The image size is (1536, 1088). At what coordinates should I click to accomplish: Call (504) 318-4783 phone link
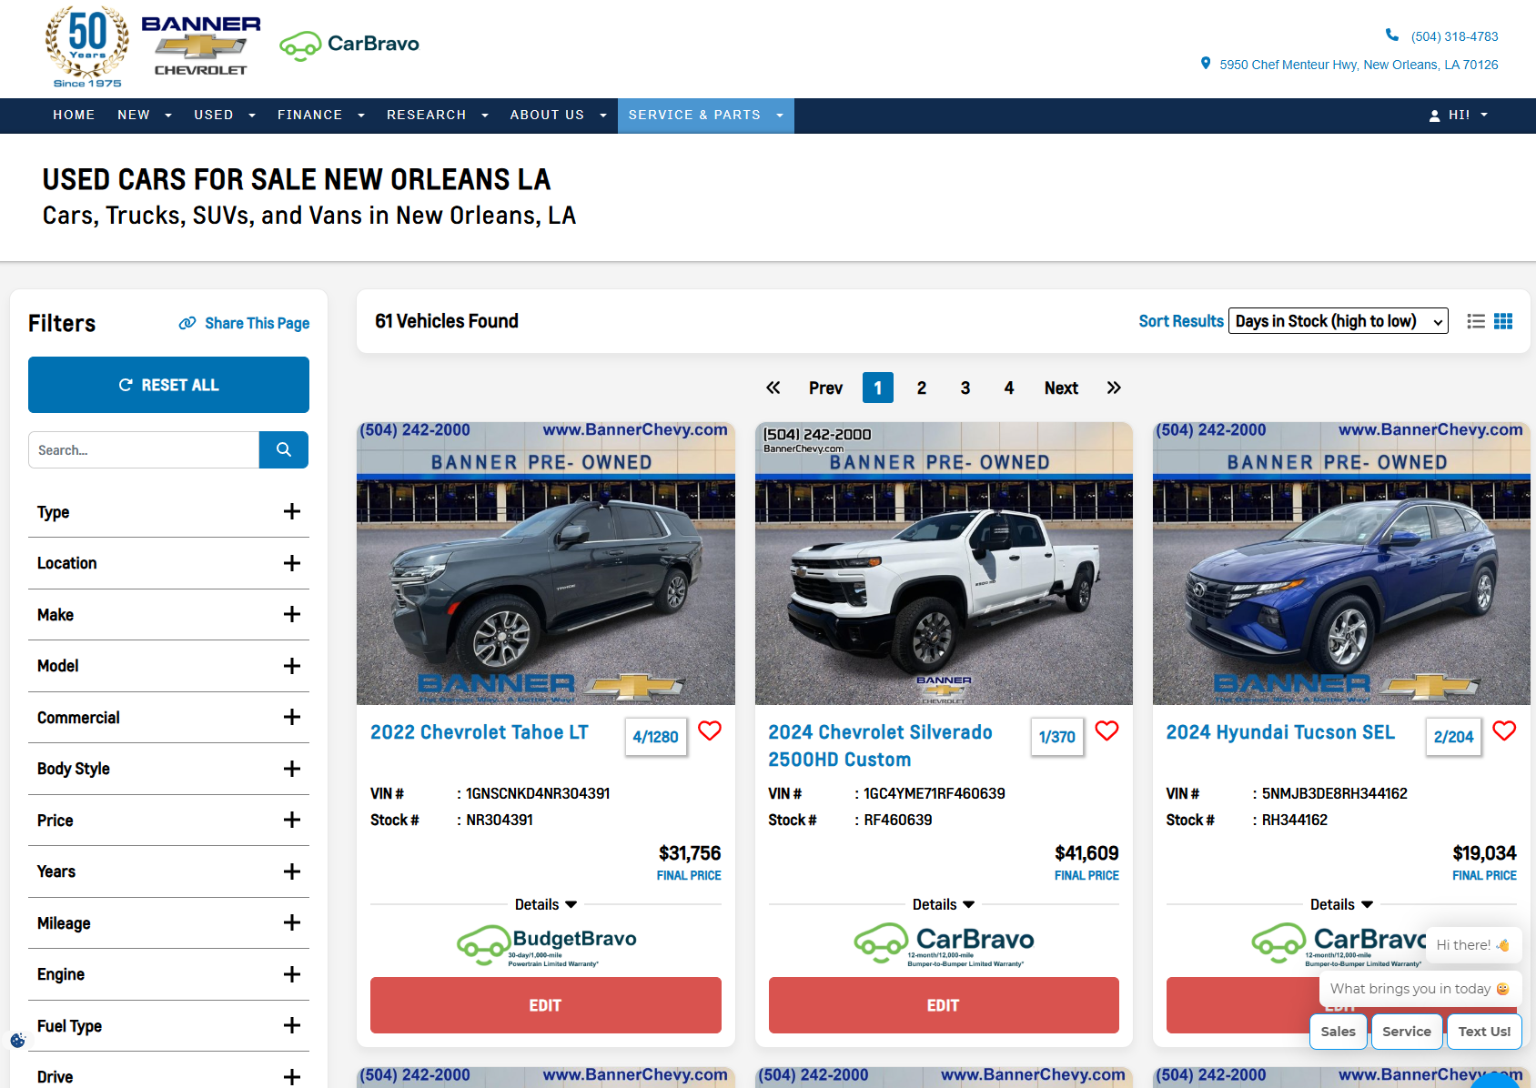coord(1454,36)
